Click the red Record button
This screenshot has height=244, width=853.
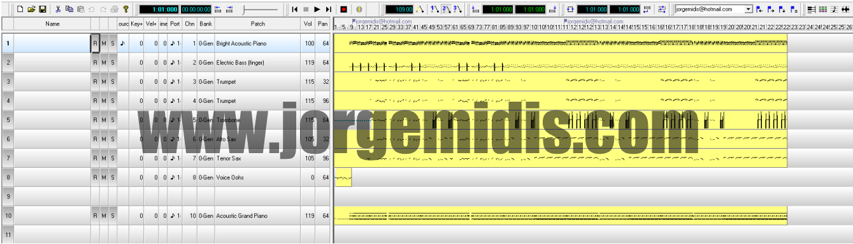pyautogui.click(x=344, y=10)
